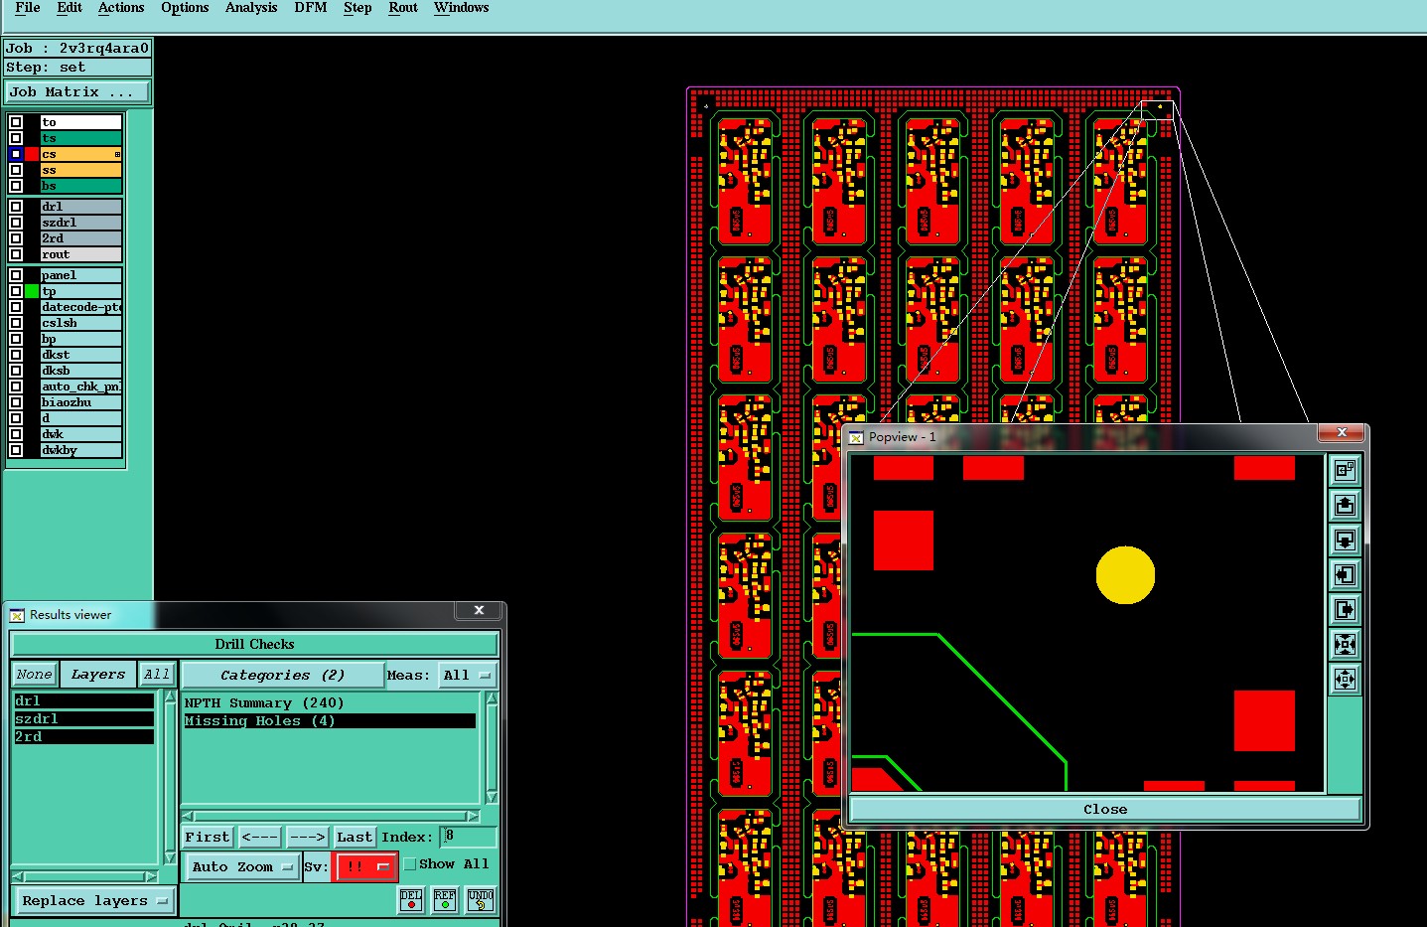Click the Categories (2) header button

pyautogui.click(x=282, y=676)
